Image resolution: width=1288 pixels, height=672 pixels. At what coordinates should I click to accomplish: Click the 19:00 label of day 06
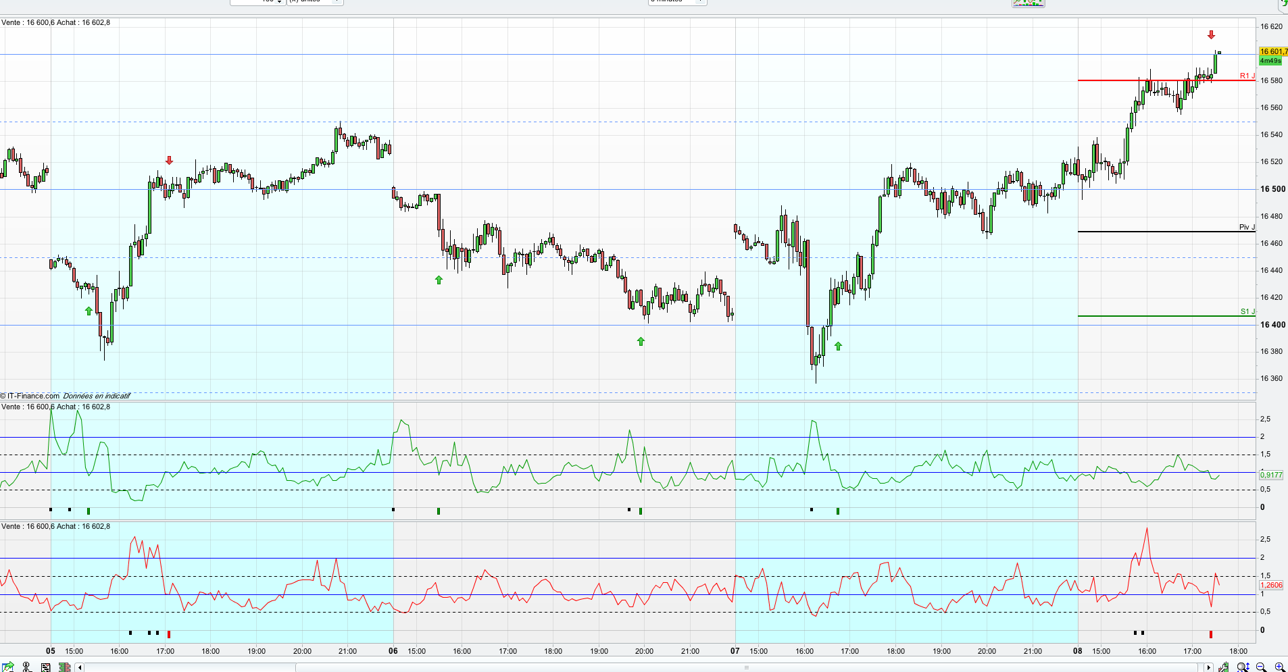599,651
